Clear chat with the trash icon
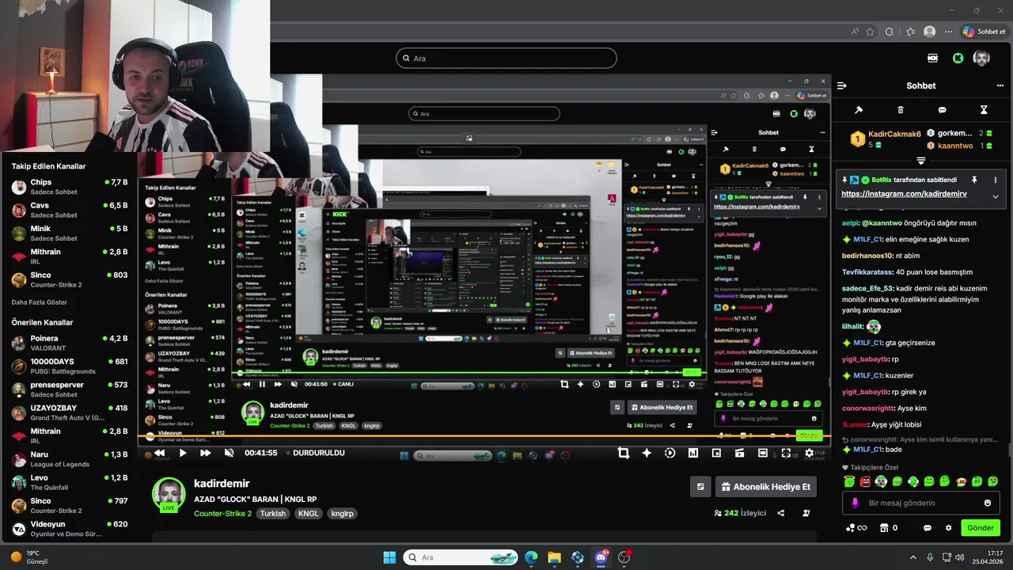The height and width of the screenshot is (570, 1013). (901, 110)
